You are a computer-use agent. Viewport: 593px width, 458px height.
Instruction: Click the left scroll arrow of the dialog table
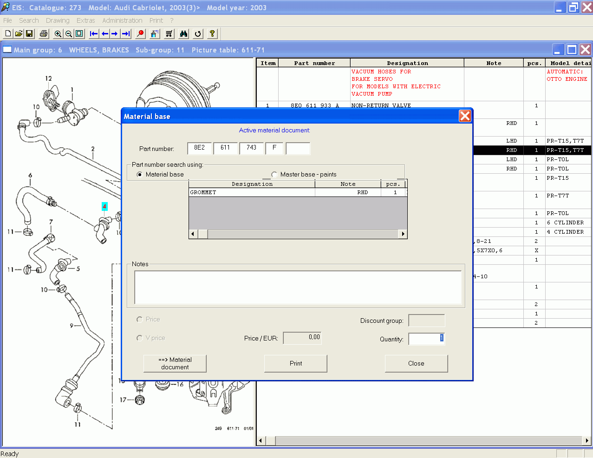194,234
